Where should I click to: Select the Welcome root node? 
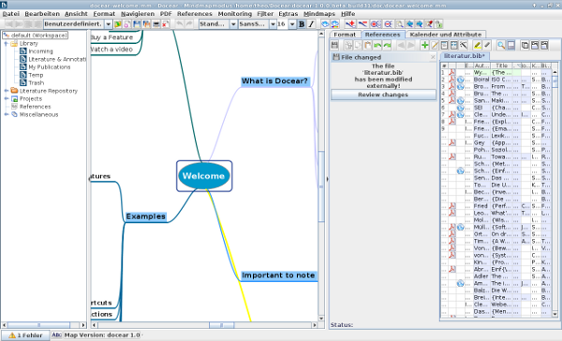(203, 176)
